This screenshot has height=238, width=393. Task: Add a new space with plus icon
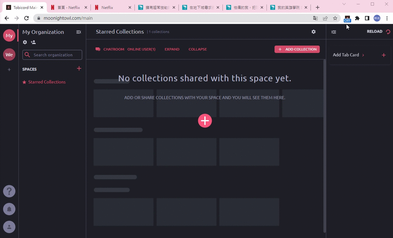[x=79, y=69]
